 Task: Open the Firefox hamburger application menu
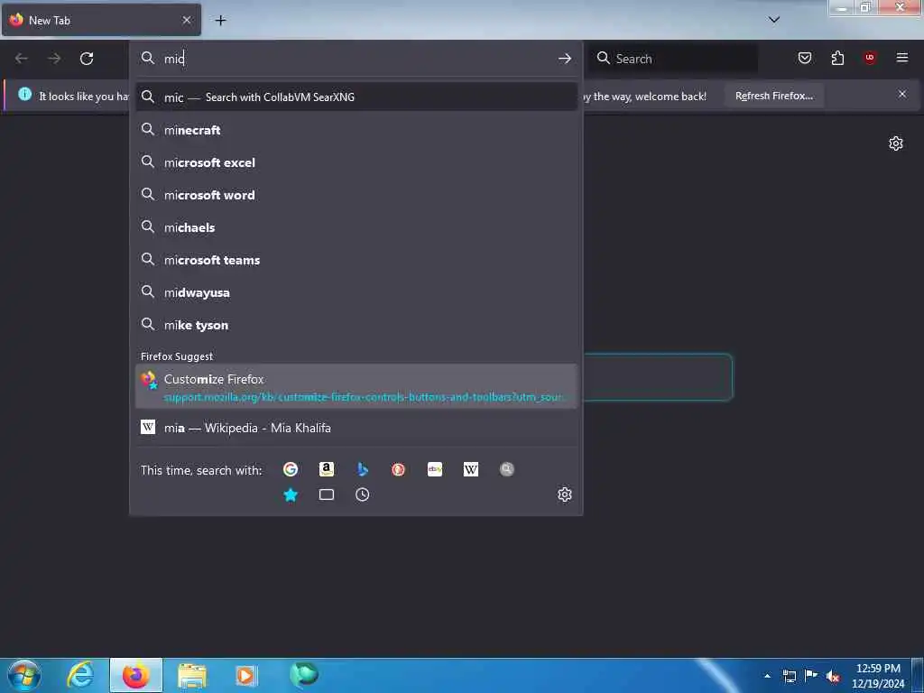tap(902, 58)
